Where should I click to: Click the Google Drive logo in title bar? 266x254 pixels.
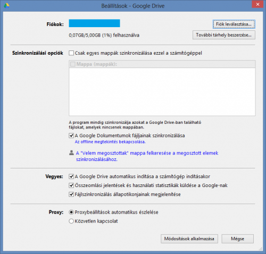(x=7, y=5)
